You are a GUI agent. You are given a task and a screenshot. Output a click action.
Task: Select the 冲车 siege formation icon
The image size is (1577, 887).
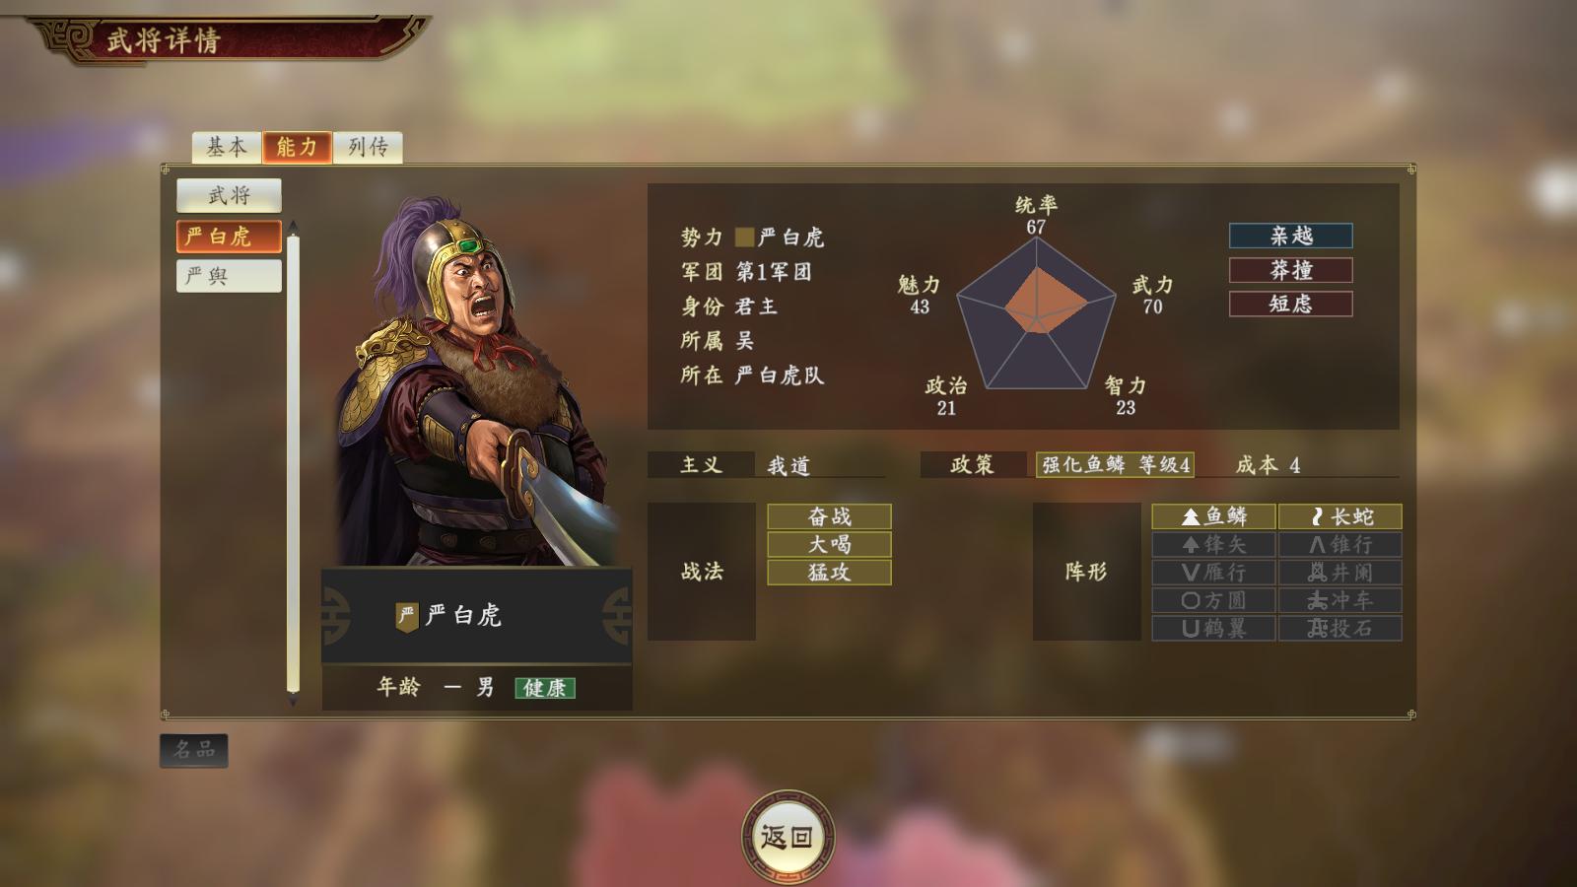pos(1340,600)
